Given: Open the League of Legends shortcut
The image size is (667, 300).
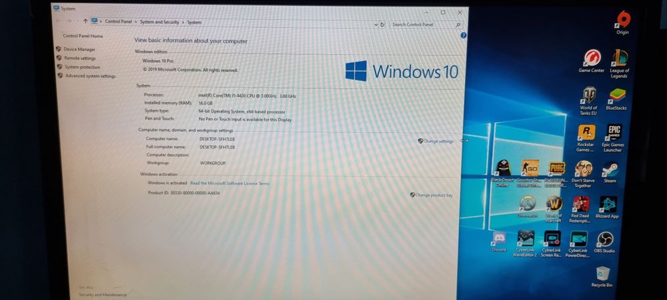Looking at the screenshot, I should (x=620, y=63).
